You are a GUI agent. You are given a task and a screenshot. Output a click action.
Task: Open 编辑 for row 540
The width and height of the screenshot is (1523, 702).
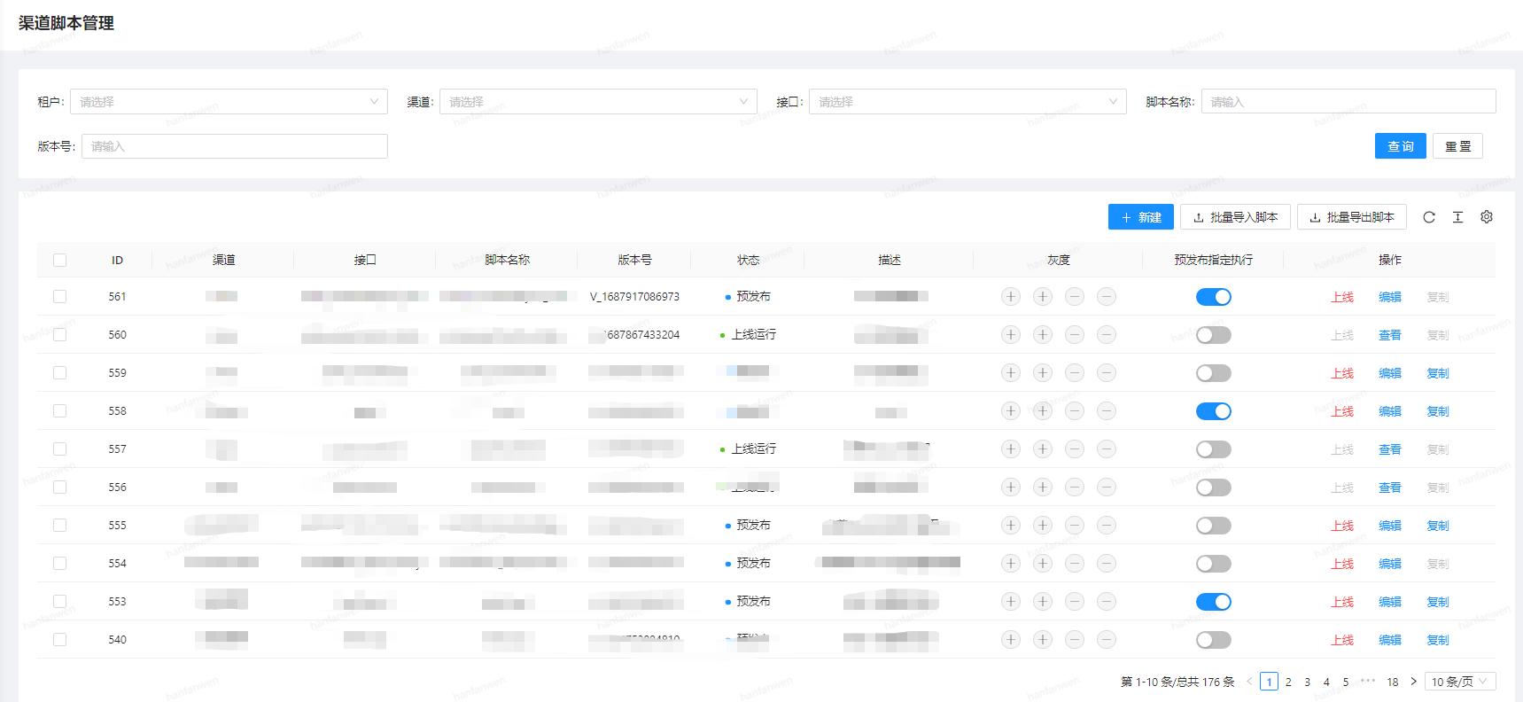point(1390,640)
